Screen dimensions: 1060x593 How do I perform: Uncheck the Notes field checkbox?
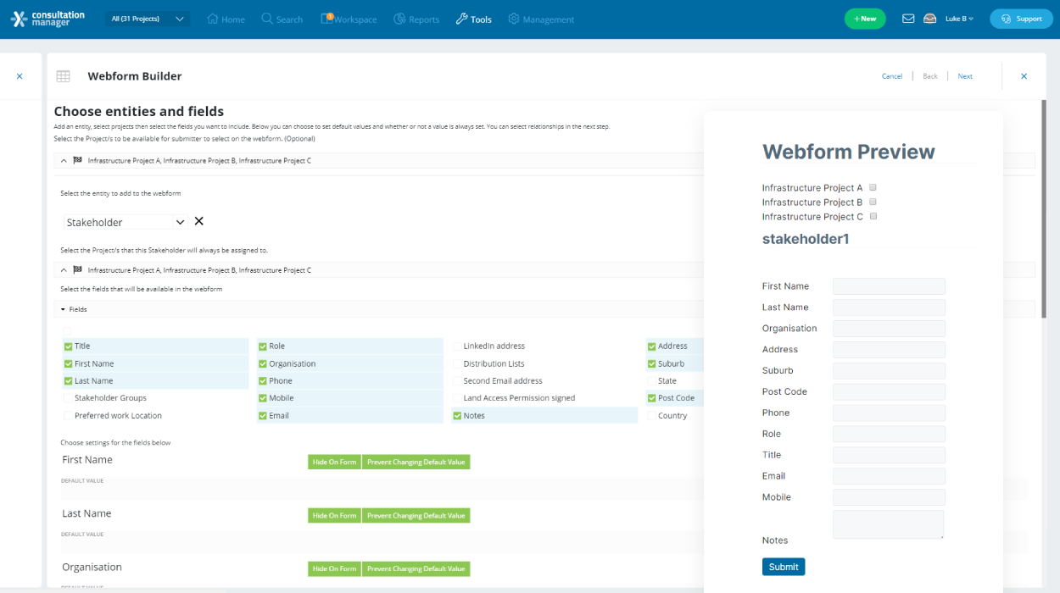coord(457,416)
